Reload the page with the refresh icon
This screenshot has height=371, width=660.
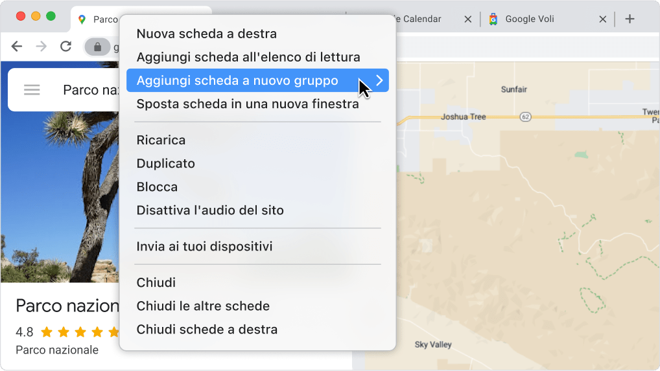coord(65,47)
